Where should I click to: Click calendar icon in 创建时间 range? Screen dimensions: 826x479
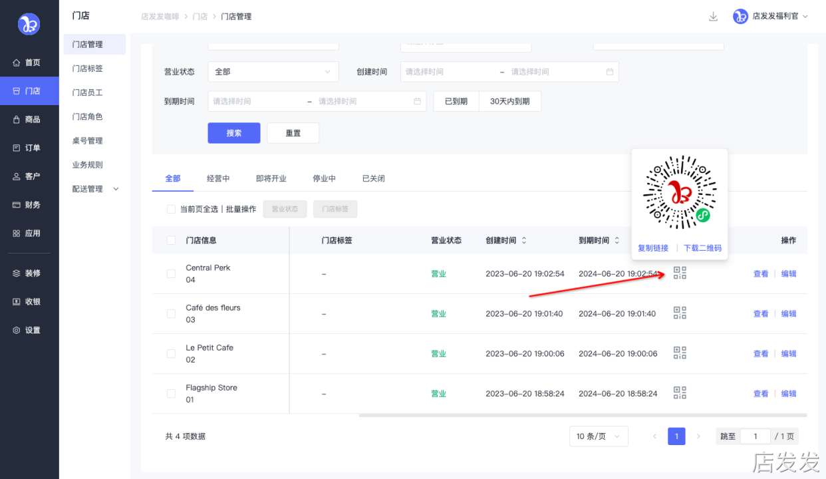[610, 72]
